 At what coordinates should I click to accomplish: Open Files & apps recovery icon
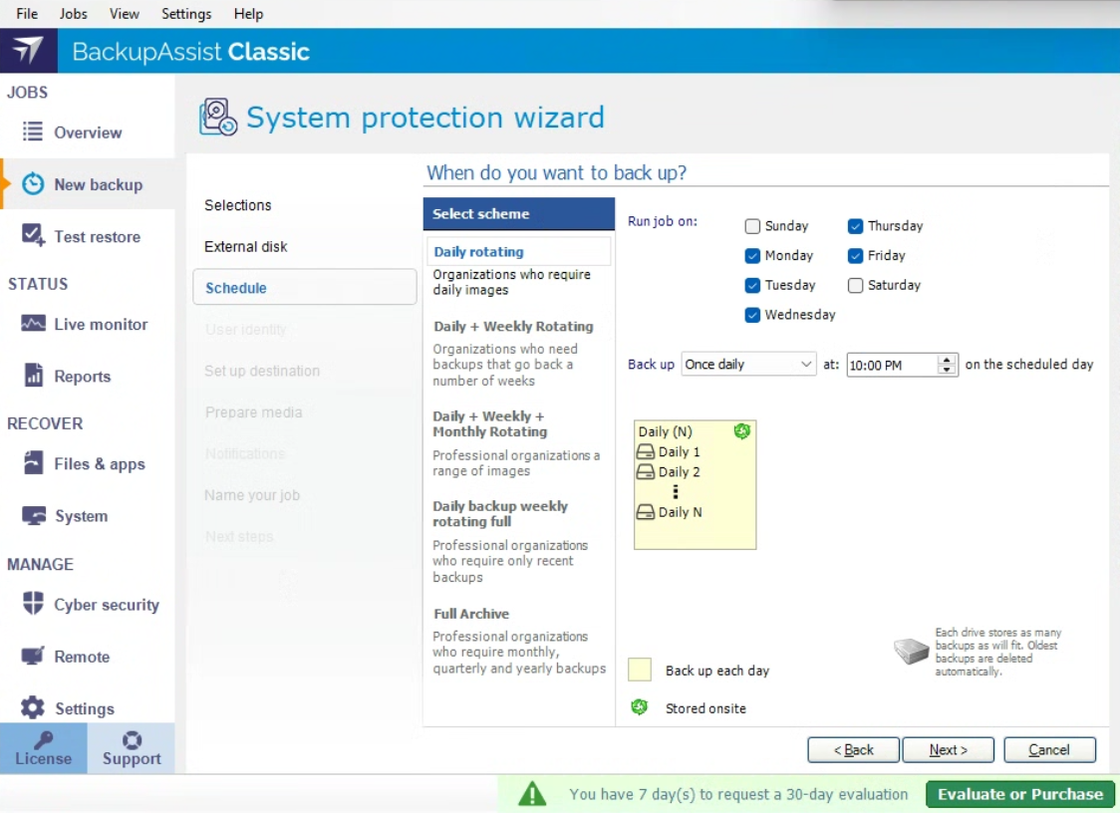click(33, 463)
